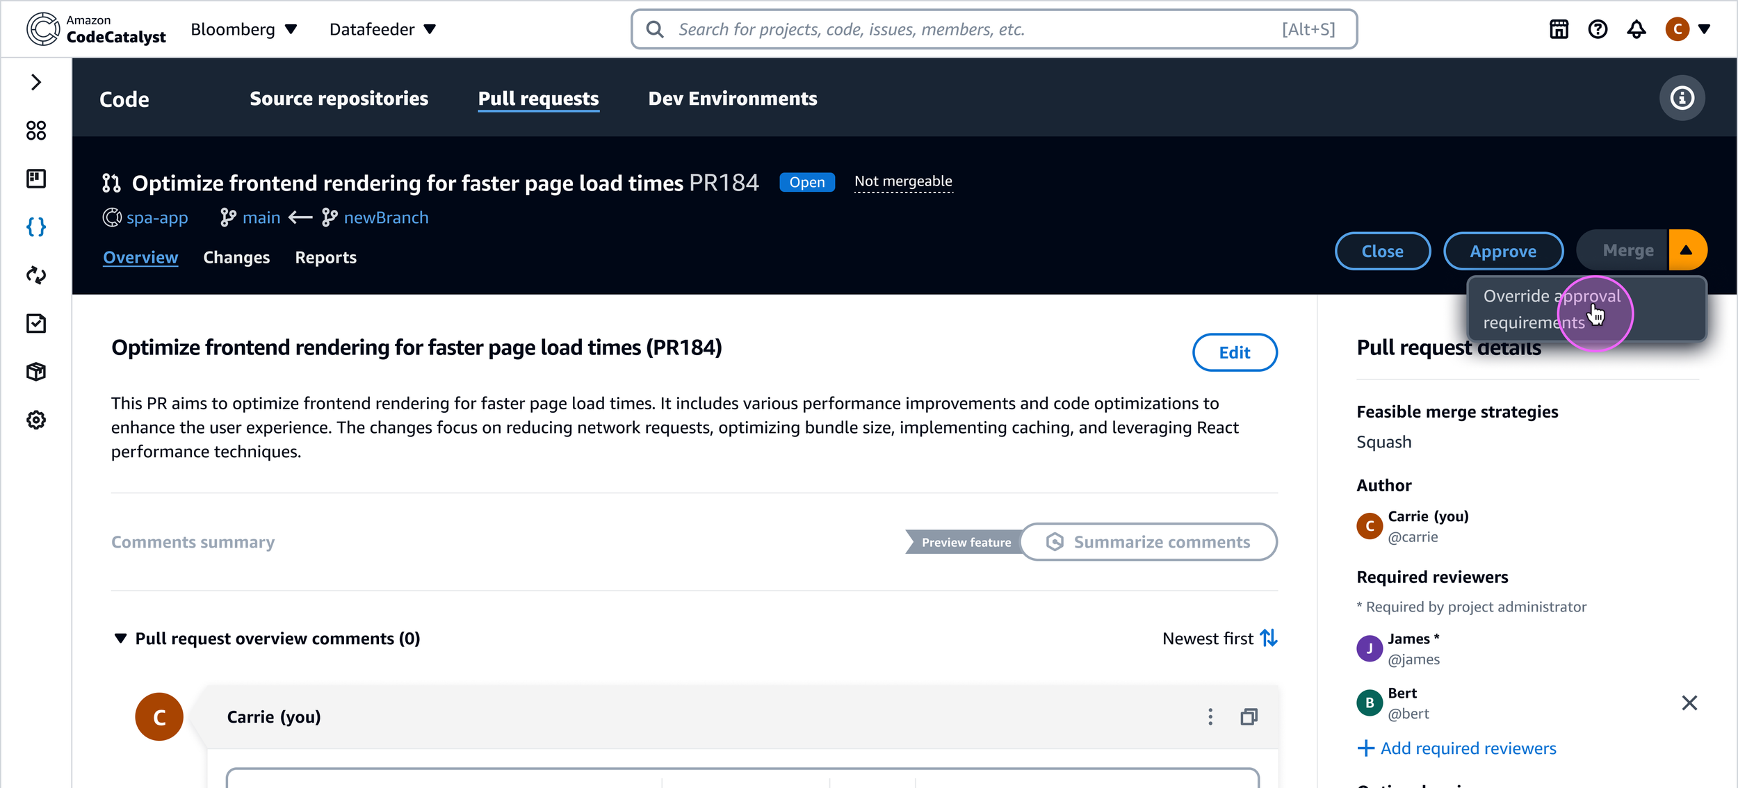Click the Approve button
Viewport: 1738px width, 788px height.
(x=1503, y=251)
